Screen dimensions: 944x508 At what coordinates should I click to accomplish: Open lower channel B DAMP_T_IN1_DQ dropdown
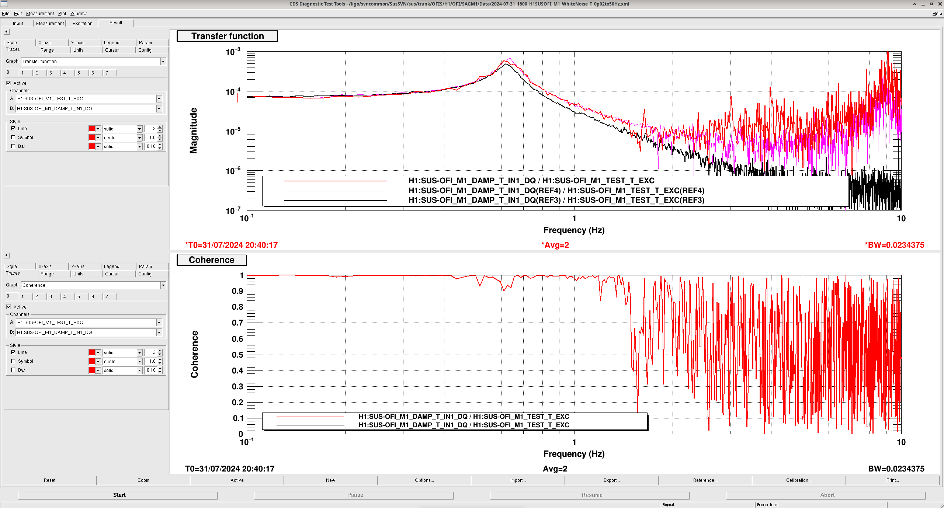pyautogui.click(x=159, y=333)
